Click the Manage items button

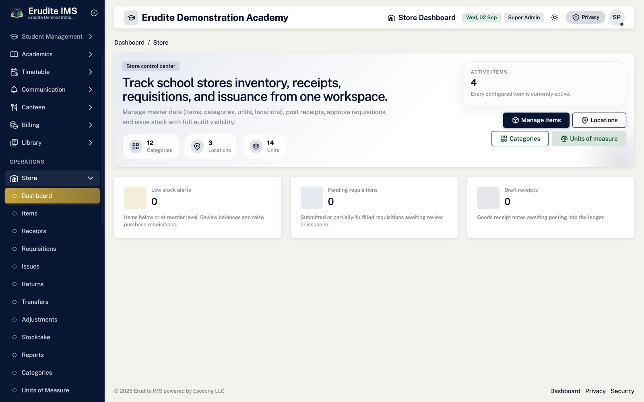pyautogui.click(x=536, y=120)
